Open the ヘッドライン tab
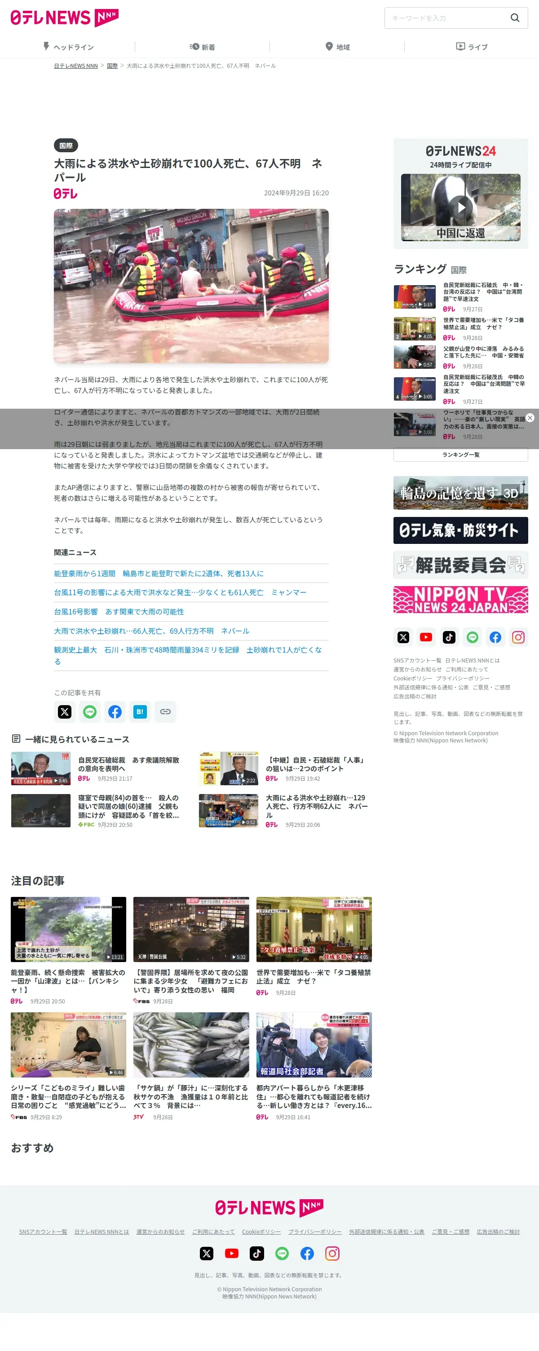 (x=68, y=47)
